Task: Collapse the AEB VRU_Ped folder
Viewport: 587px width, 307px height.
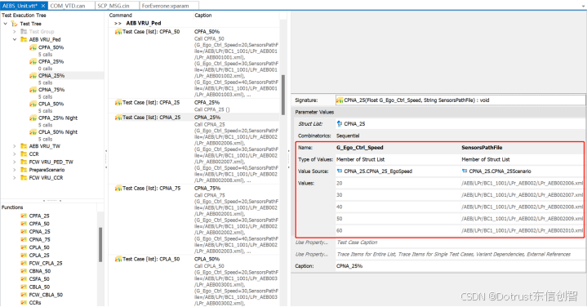Action: pos(15,39)
